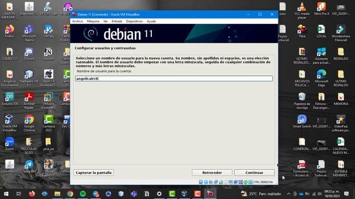
Task: Select the Smart Switch desktop icon
Action: tap(302, 122)
